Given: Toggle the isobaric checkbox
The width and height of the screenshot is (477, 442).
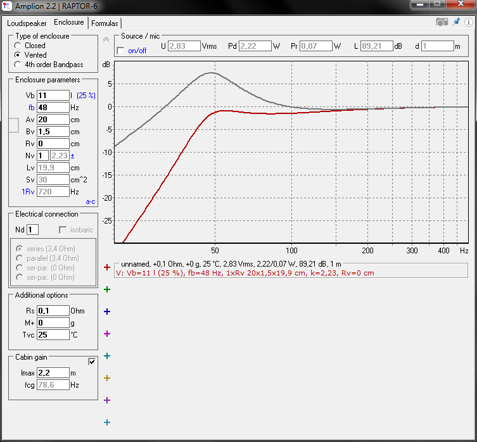Looking at the screenshot, I should coord(63,230).
